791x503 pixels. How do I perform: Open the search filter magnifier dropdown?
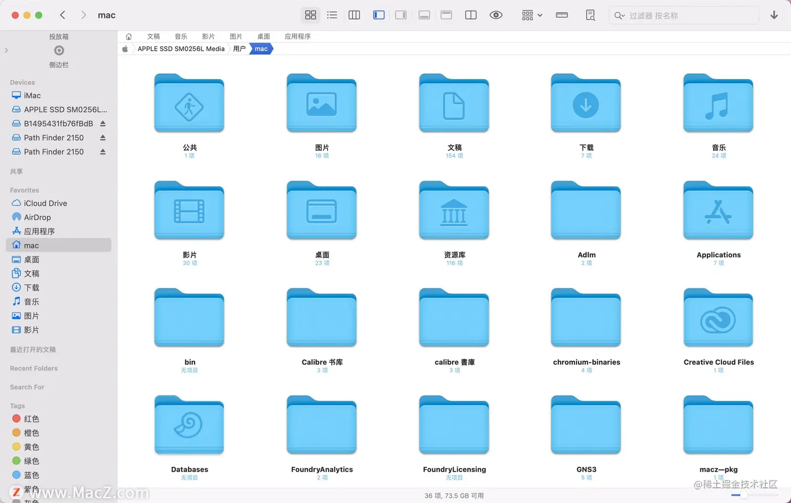click(x=619, y=16)
